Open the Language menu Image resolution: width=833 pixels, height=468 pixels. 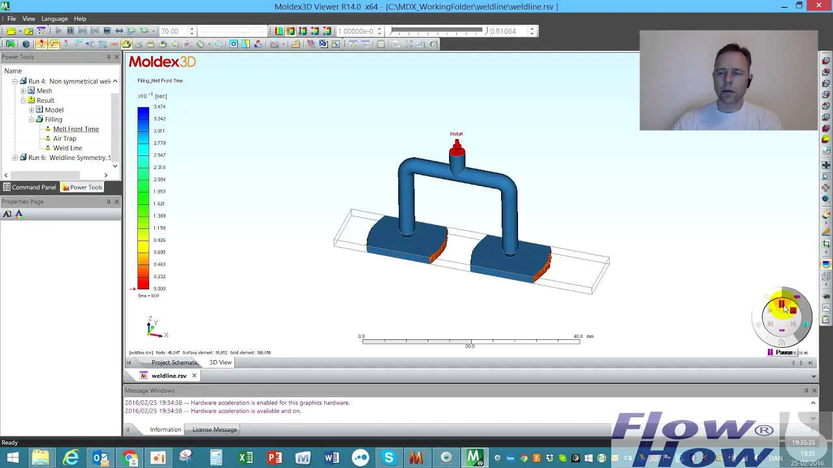(55, 18)
